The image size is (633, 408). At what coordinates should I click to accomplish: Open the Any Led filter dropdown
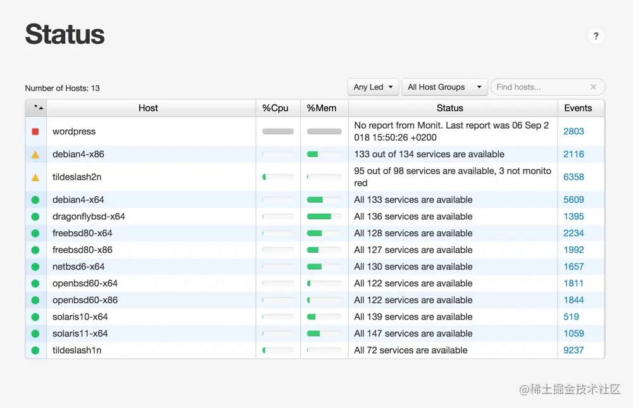click(373, 87)
